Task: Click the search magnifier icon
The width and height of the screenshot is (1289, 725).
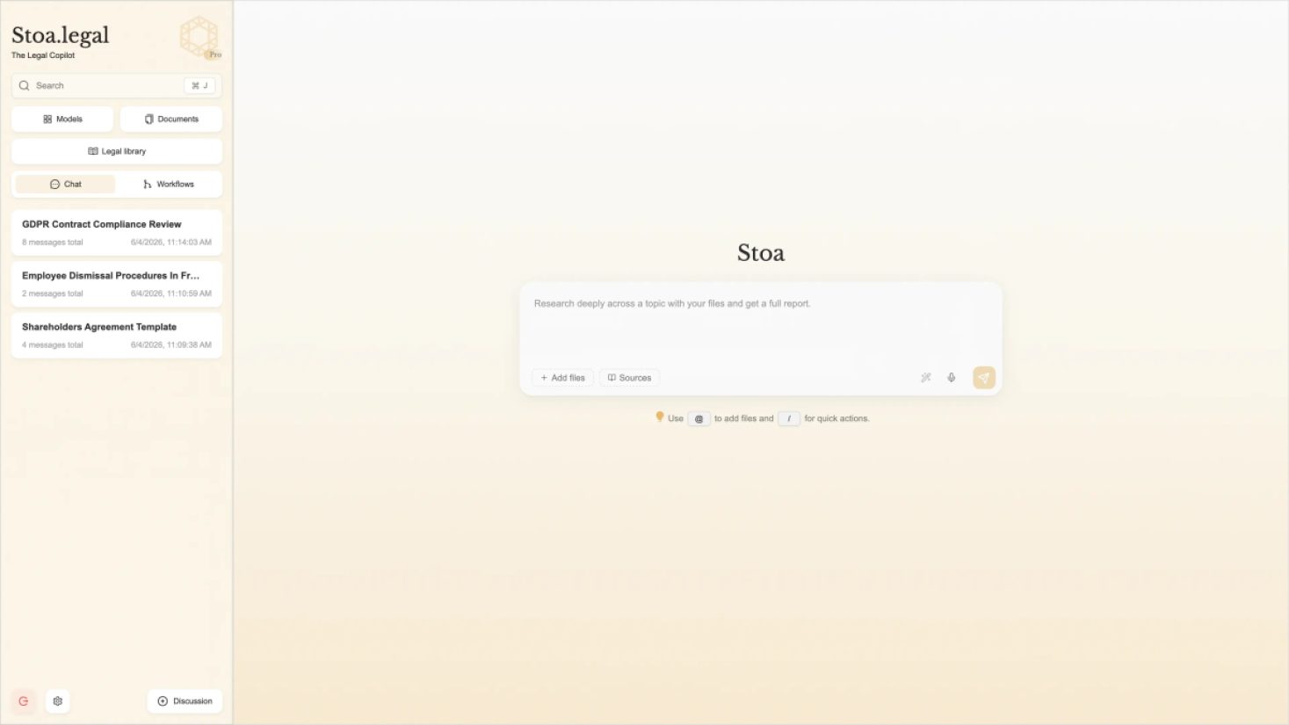Action: [x=25, y=85]
